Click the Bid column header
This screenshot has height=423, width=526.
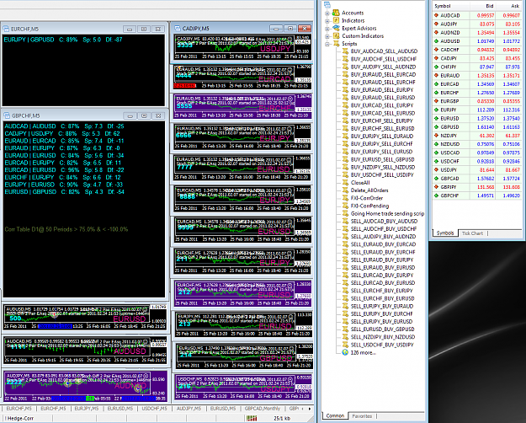click(482, 6)
